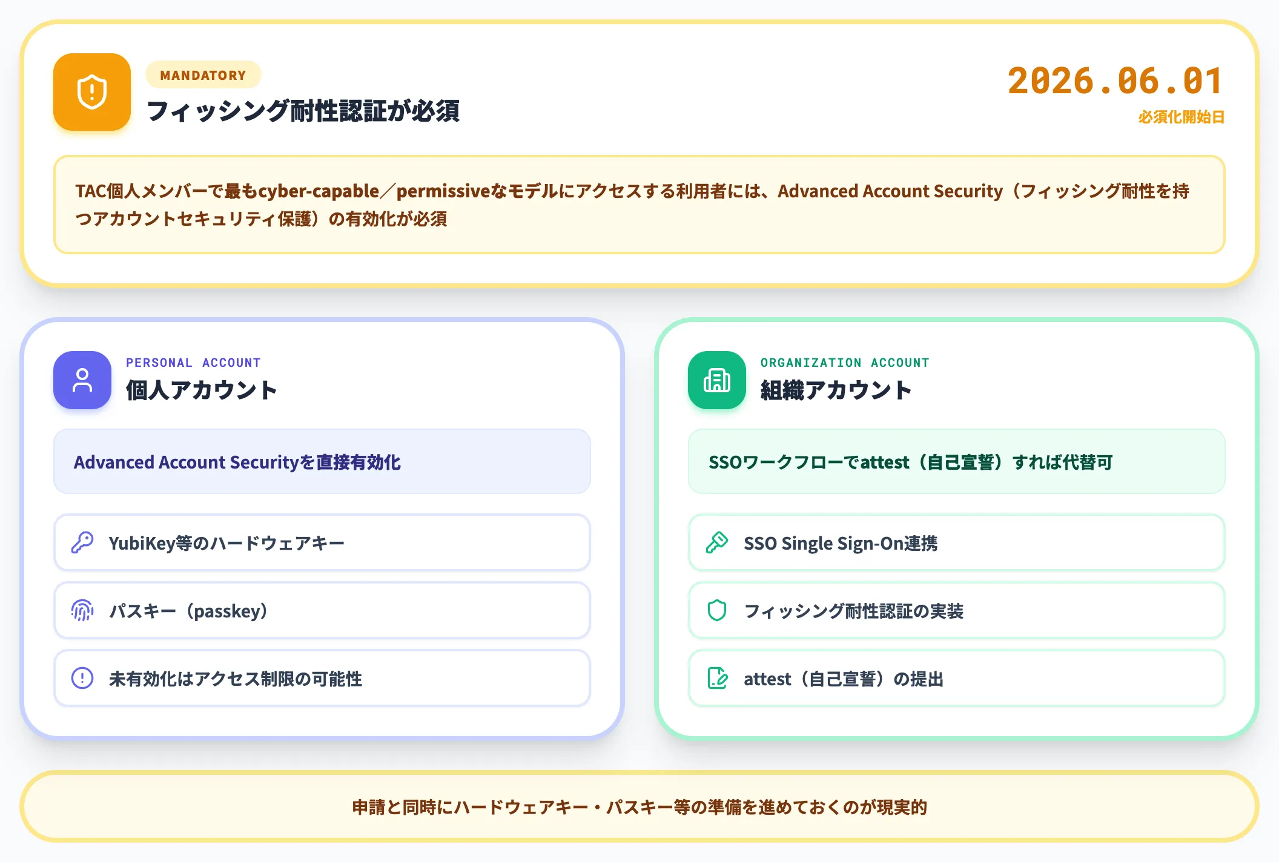Click the Advanced Account Securityを直接有効化 banner
The height and width of the screenshot is (862, 1279).
pyautogui.click(x=322, y=462)
